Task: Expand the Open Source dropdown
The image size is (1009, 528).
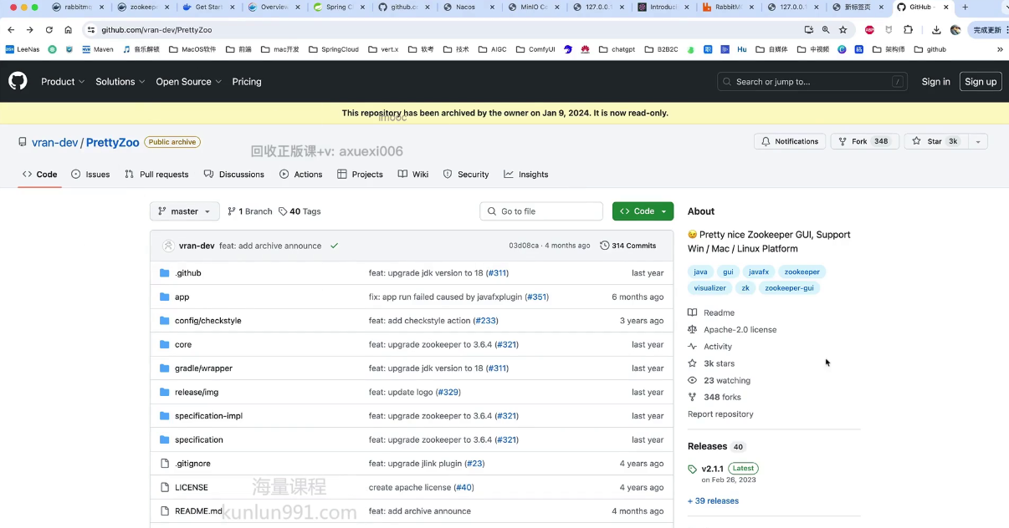Action: click(x=188, y=82)
